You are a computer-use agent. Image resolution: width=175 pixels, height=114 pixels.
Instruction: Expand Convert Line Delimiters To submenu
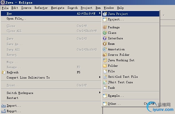click(x=100, y=77)
